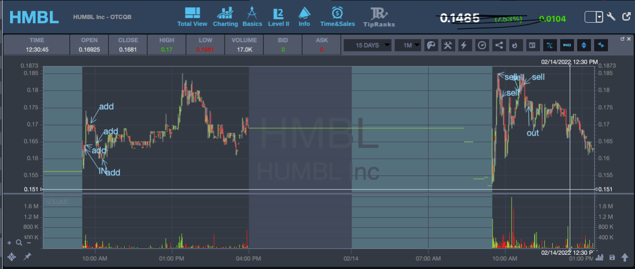Click the share nodes icon
This screenshot has height=269, width=635.
(499, 45)
